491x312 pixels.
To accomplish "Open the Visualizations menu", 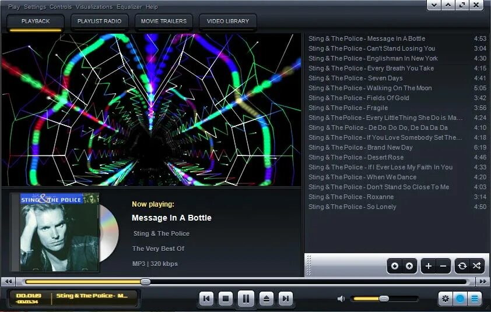I will point(94,6).
